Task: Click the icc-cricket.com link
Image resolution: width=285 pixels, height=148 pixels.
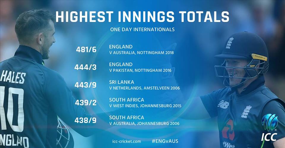Action: click(126, 141)
